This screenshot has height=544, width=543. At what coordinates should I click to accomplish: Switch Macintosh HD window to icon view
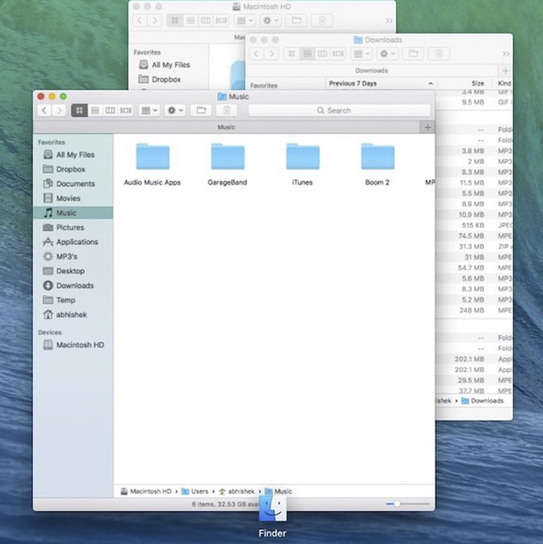(175, 20)
